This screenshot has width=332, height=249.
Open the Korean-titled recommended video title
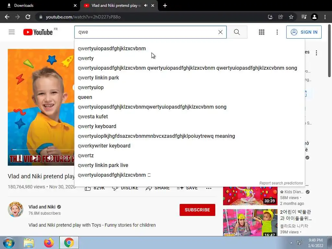click(x=296, y=215)
